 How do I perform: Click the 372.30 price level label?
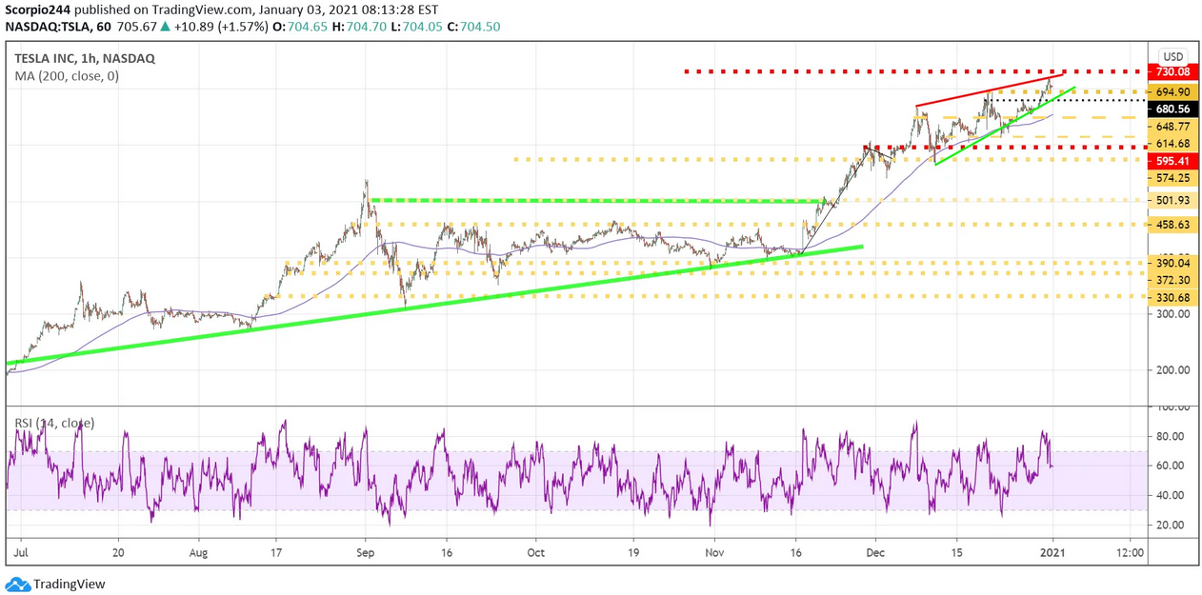tap(1172, 280)
